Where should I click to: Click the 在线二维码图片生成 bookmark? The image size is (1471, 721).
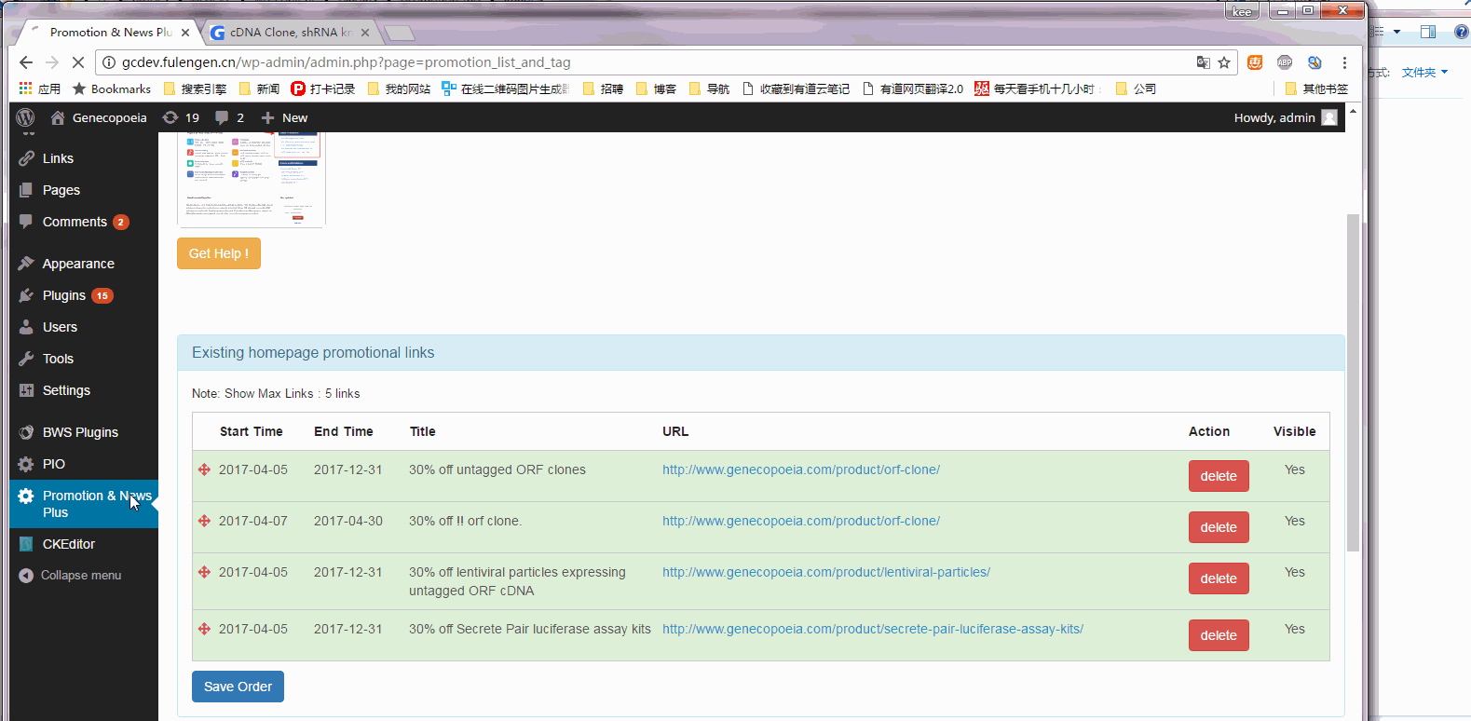[x=505, y=88]
